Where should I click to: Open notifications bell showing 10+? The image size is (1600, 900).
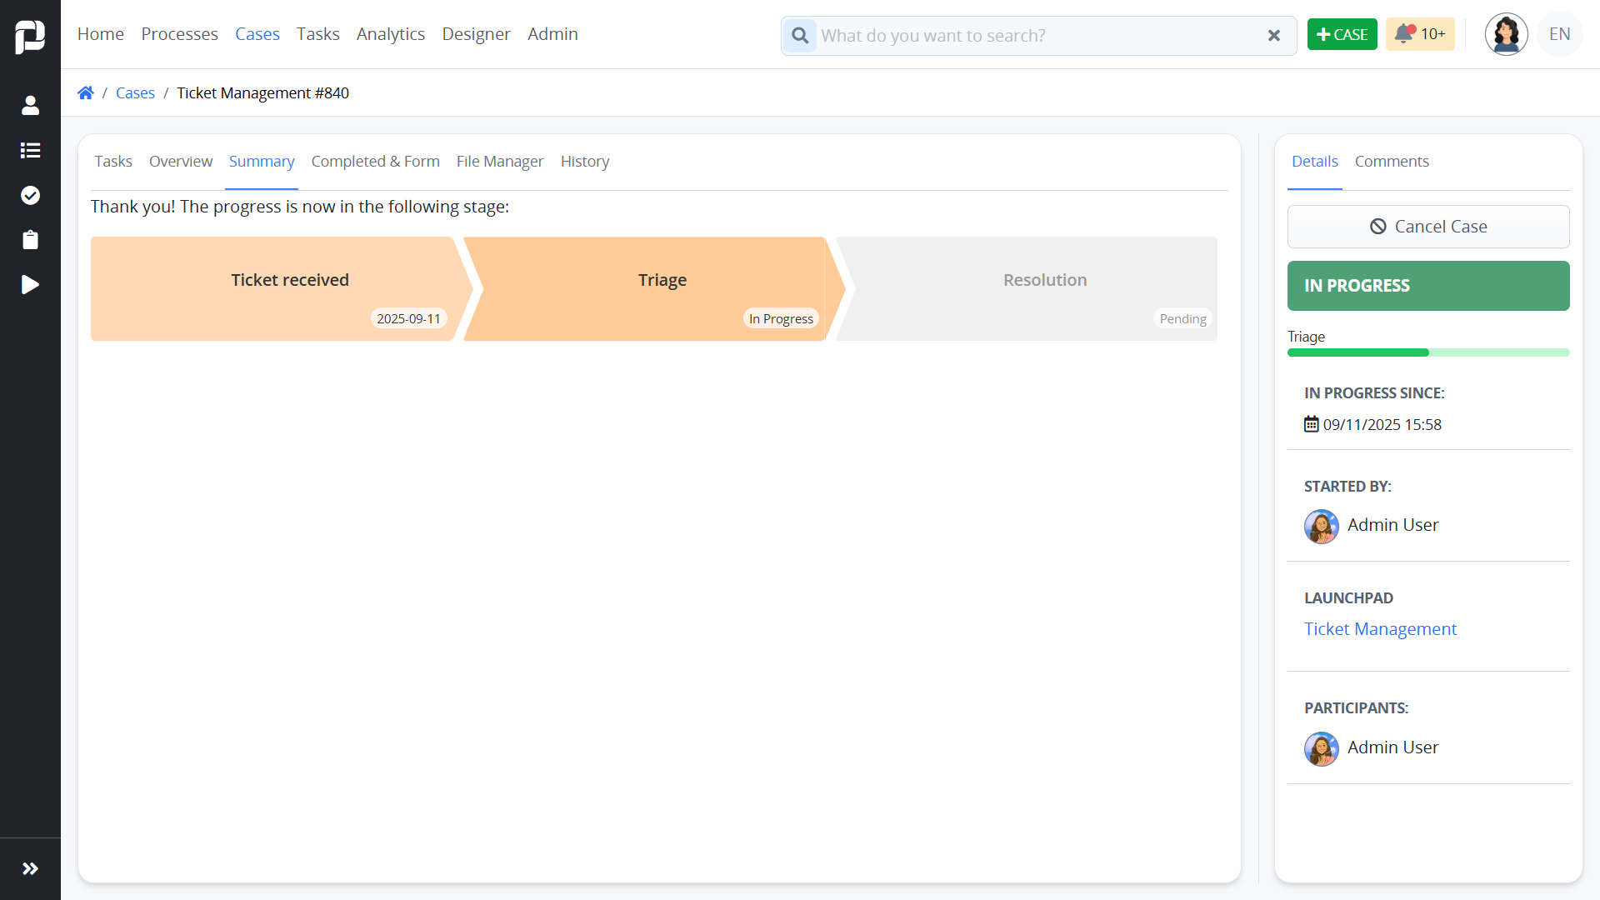pyautogui.click(x=1420, y=34)
